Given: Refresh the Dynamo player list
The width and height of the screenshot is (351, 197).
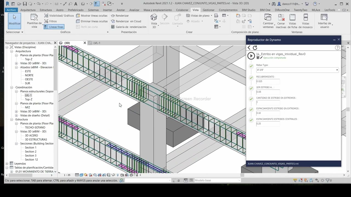Looking at the screenshot, I should pos(255,48).
